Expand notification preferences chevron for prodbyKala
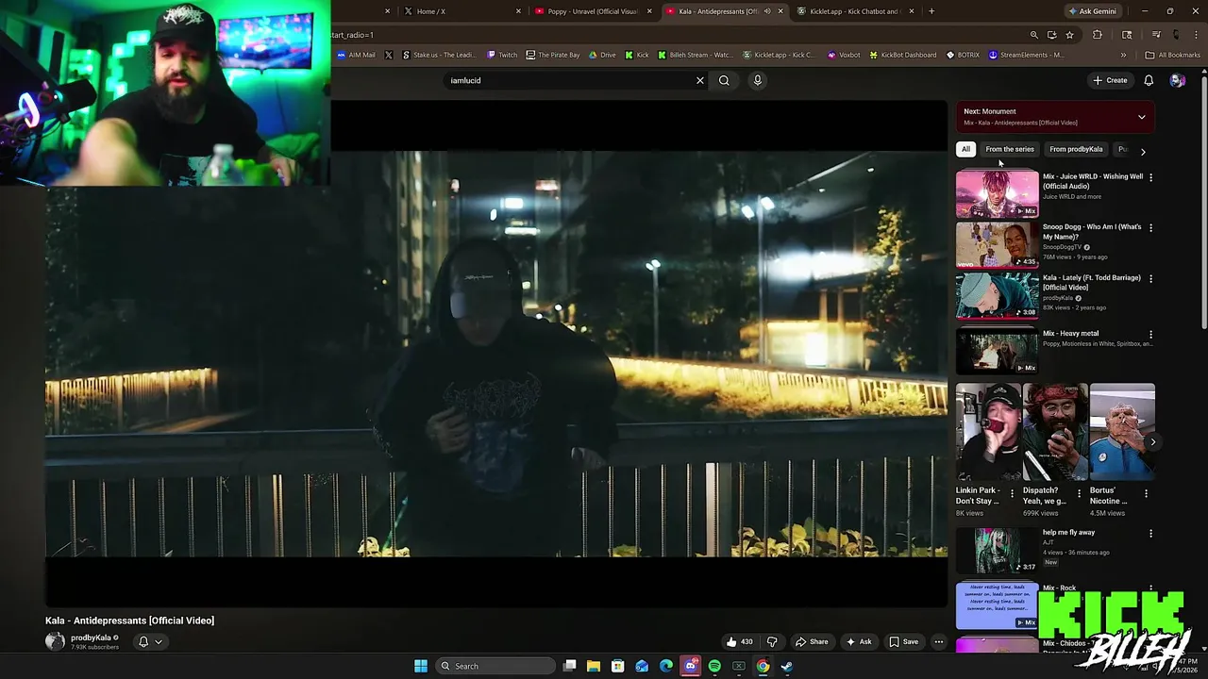Viewport: 1208px width, 679px height. point(159,642)
